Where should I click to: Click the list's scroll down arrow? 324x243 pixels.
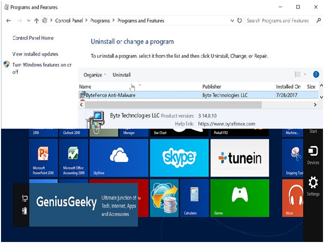click(x=321, y=97)
